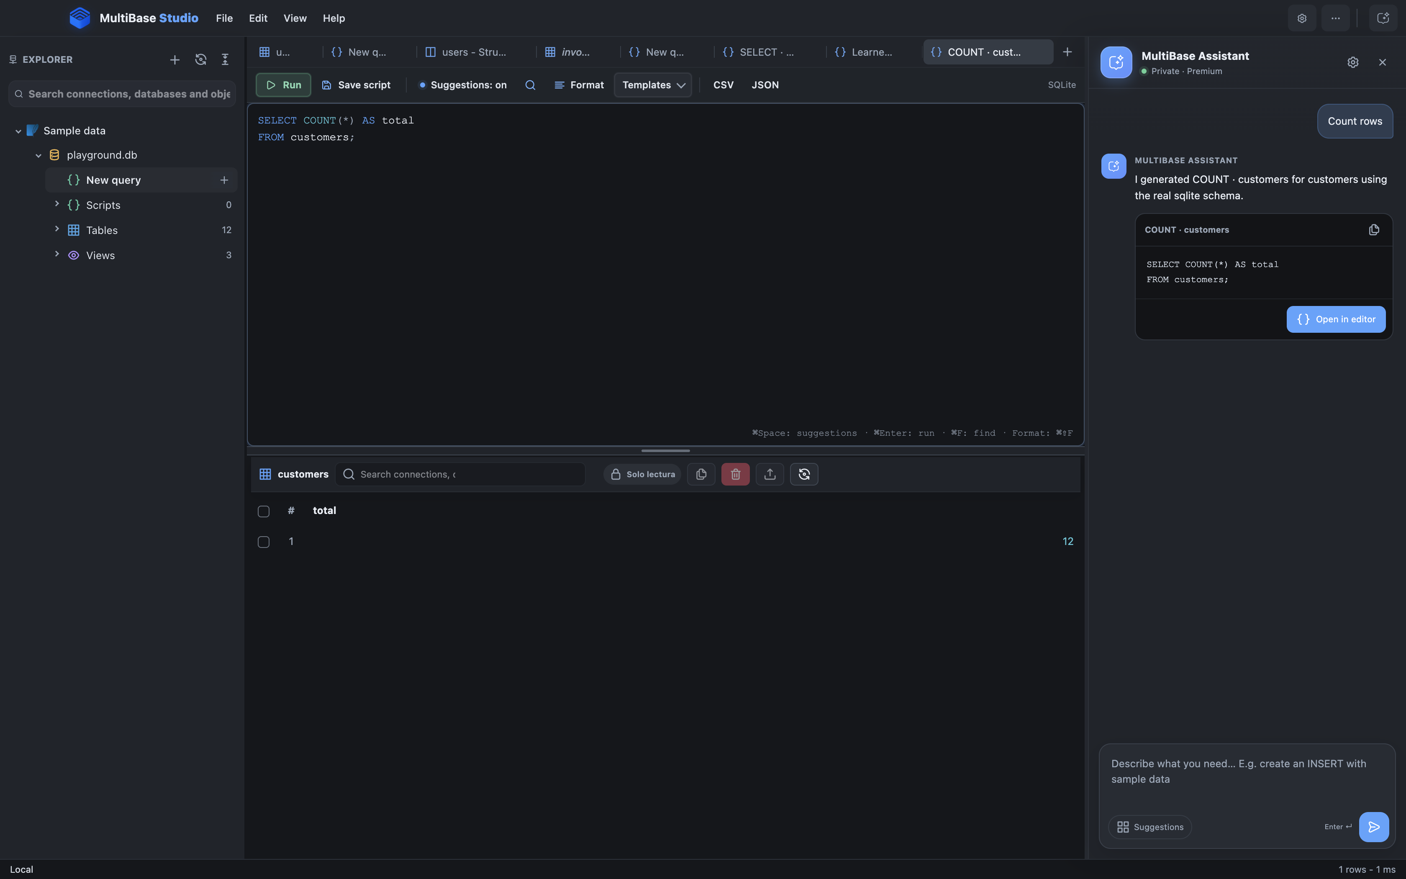Open the Edit menu
The width and height of the screenshot is (1406, 879).
pyautogui.click(x=258, y=18)
